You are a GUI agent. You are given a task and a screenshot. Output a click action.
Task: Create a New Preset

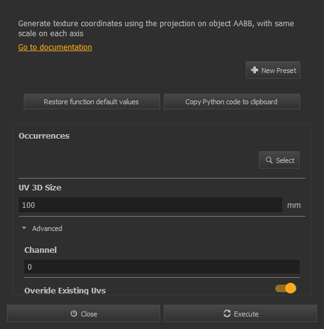(x=273, y=70)
